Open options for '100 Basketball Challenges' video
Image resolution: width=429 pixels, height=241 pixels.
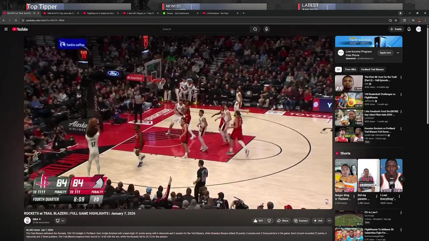tap(401, 94)
